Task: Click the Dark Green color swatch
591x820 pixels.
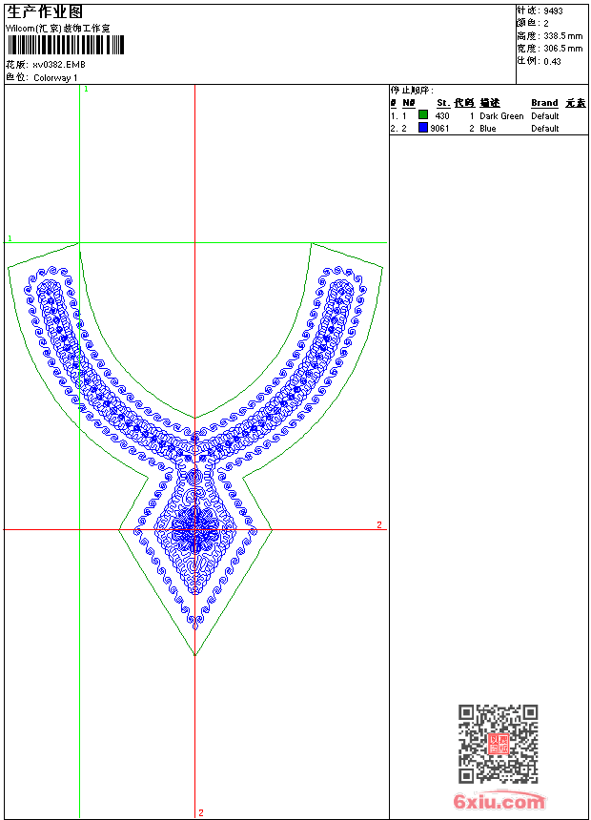Action: point(423,115)
